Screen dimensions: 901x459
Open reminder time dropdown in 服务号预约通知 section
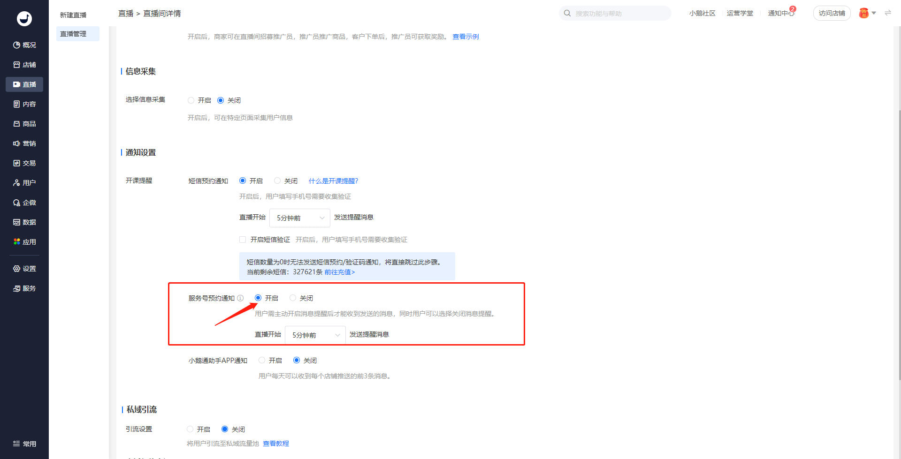coord(315,335)
